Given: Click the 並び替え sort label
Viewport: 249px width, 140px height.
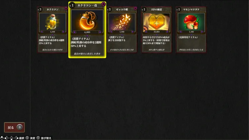Looking at the screenshot, I should 46,138.
